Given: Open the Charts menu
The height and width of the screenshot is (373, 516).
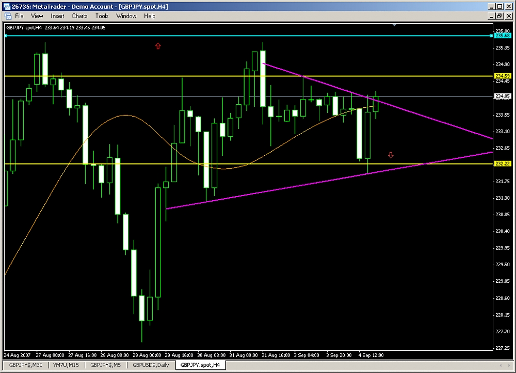Looking at the screenshot, I should 79,16.
